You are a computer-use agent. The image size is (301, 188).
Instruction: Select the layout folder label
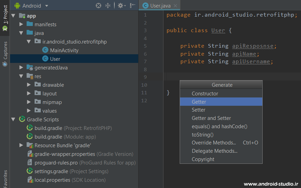coord(49,94)
